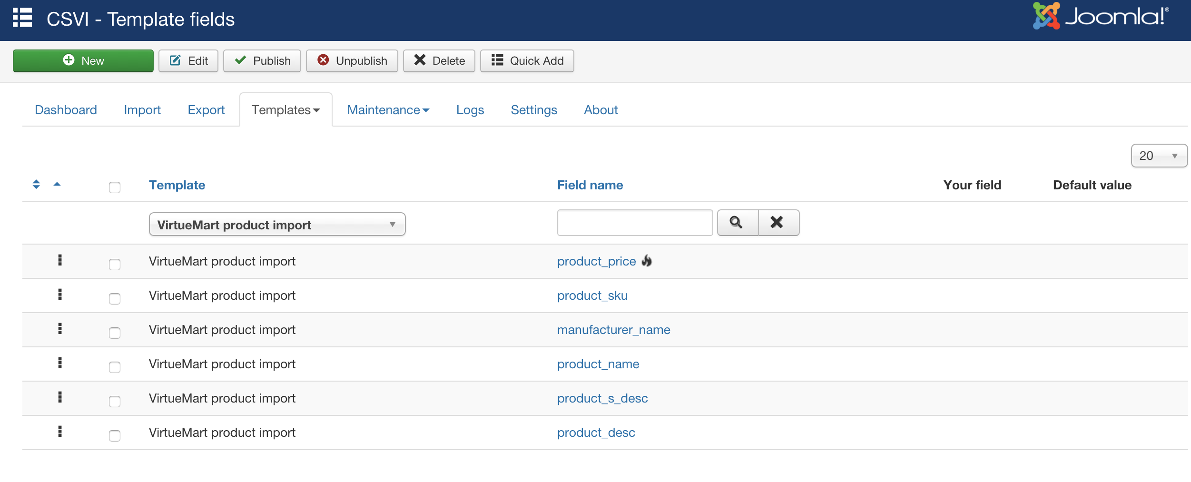Publish the selected template fields
This screenshot has width=1191, height=482.
[262, 61]
